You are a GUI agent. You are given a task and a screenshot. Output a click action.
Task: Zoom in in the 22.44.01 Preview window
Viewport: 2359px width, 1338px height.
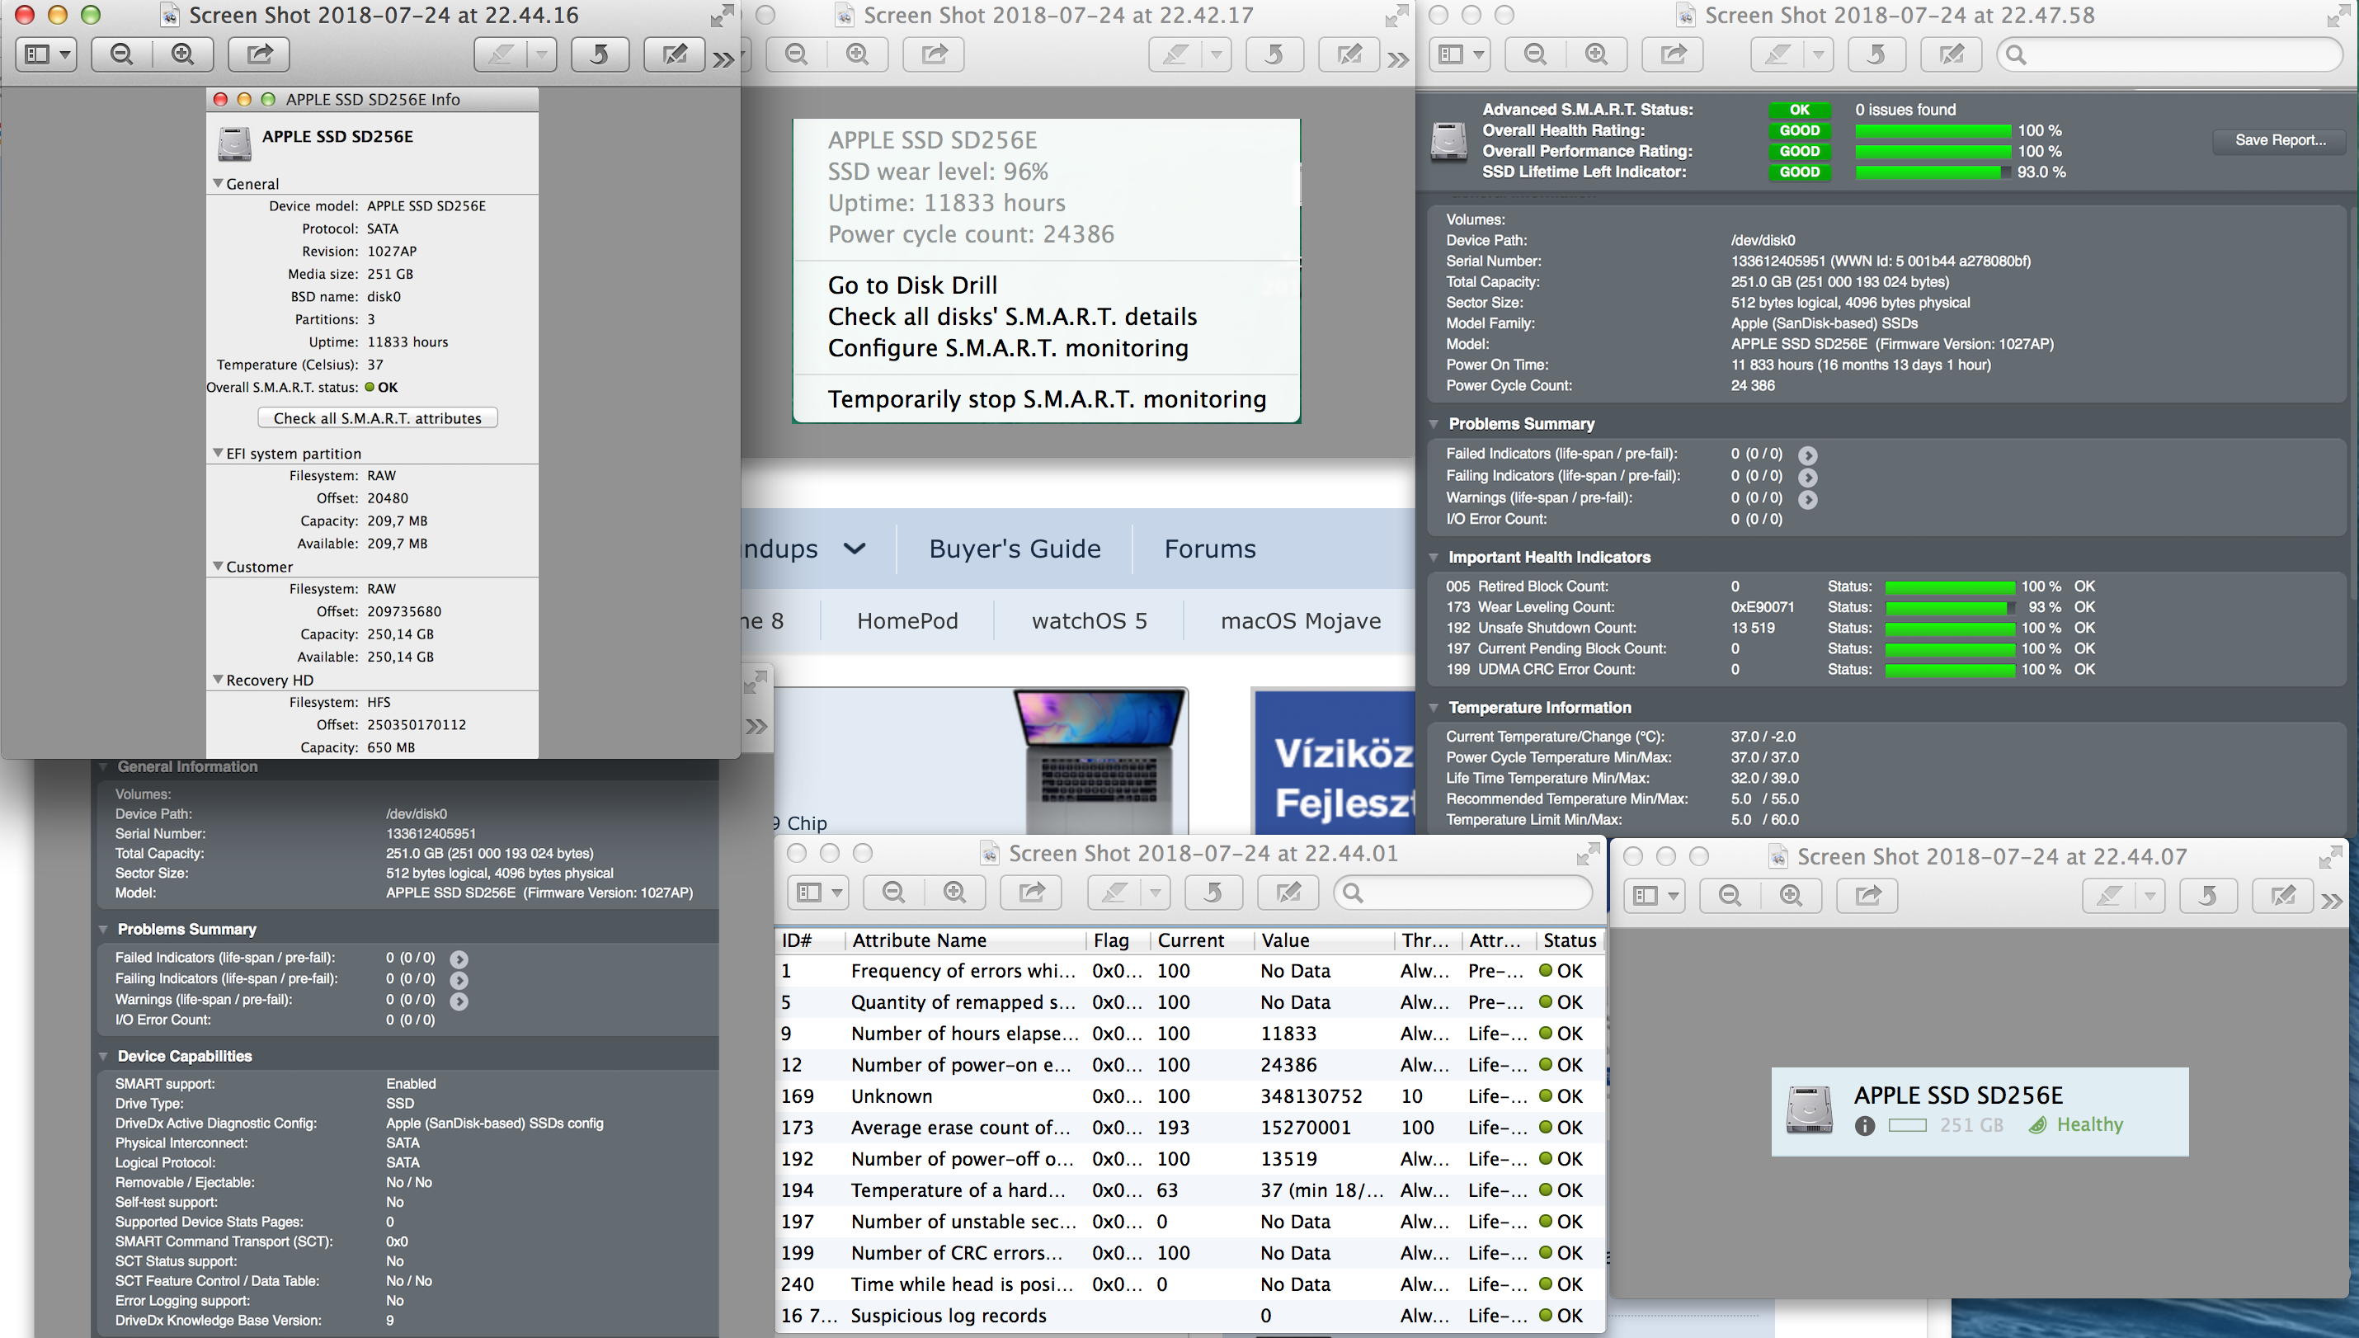954,893
